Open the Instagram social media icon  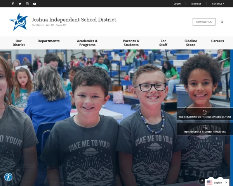[27, 3]
